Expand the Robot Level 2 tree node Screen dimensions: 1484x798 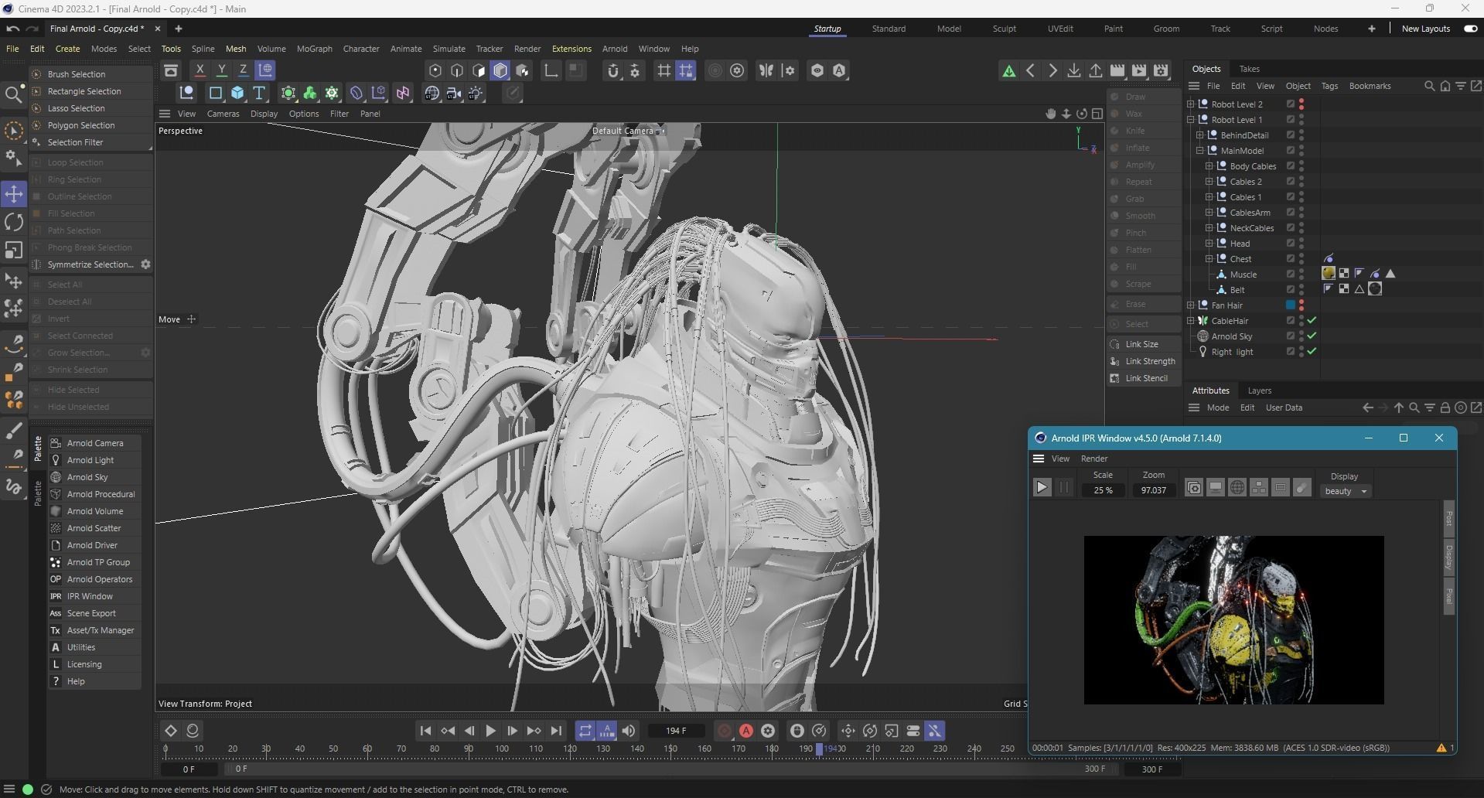[1191, 104]
